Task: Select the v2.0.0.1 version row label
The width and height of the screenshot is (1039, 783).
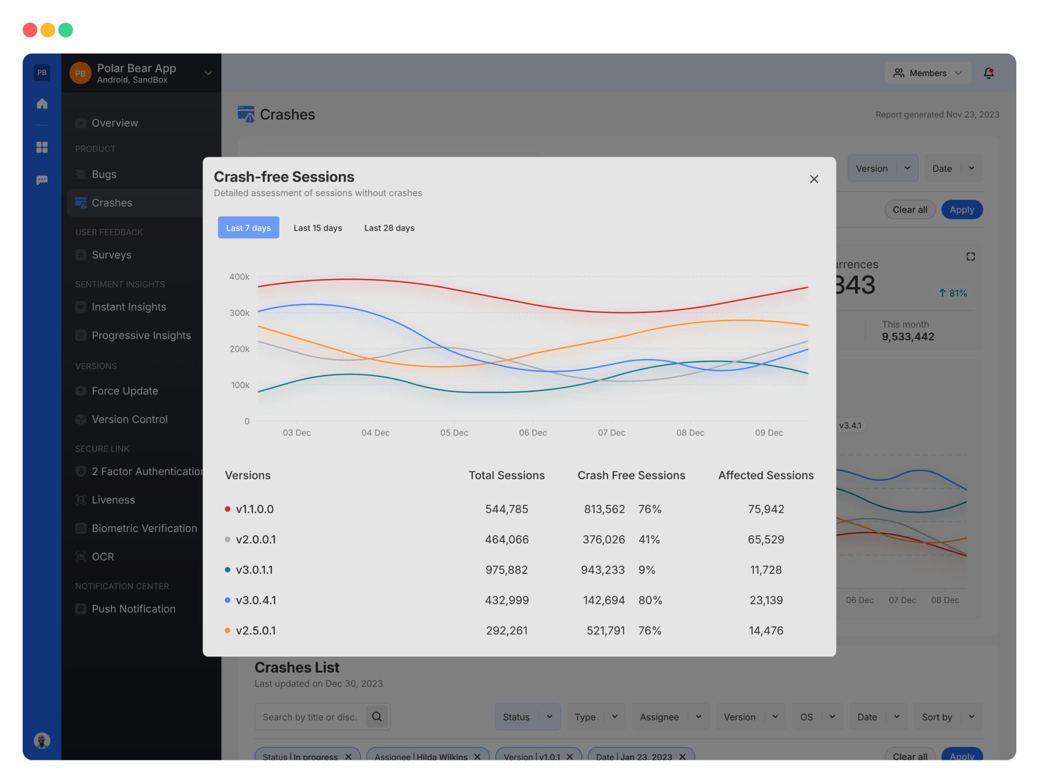Action: tap(256, 539)
